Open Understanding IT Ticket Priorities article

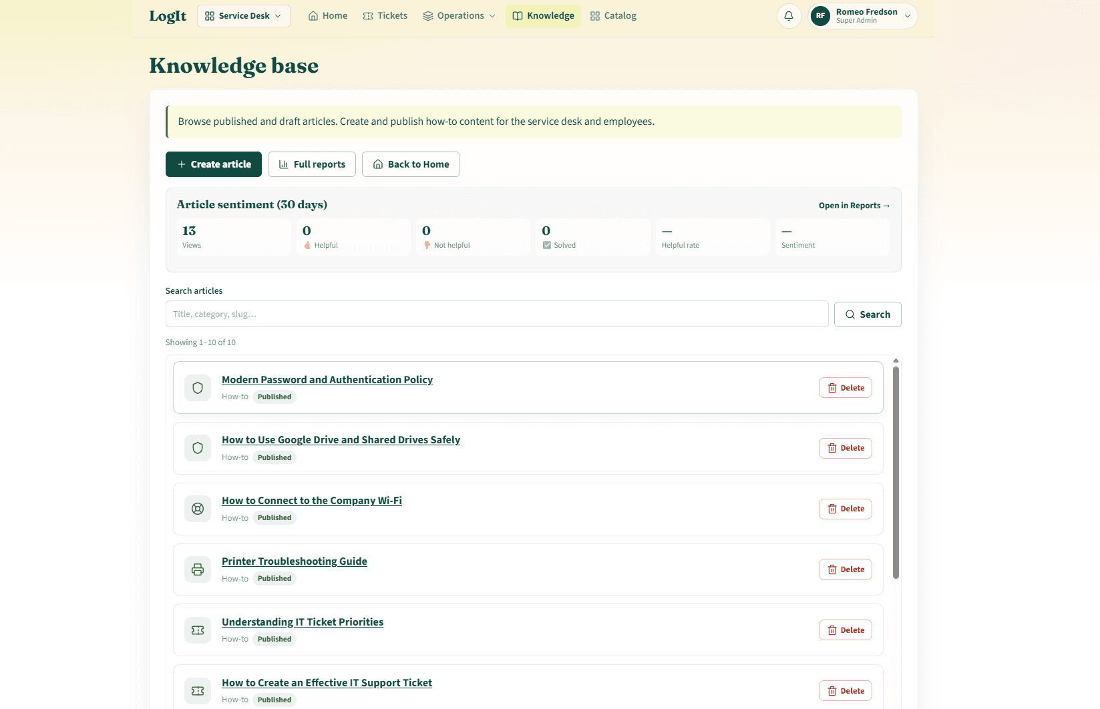[x=303, y=622]
